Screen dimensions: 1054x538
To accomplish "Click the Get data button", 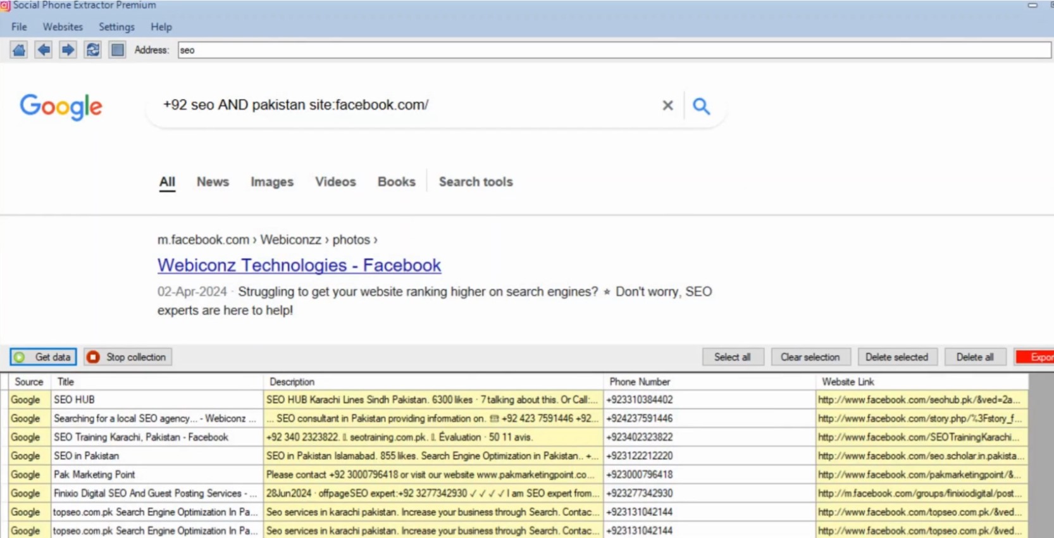I will tap(43, 357).
